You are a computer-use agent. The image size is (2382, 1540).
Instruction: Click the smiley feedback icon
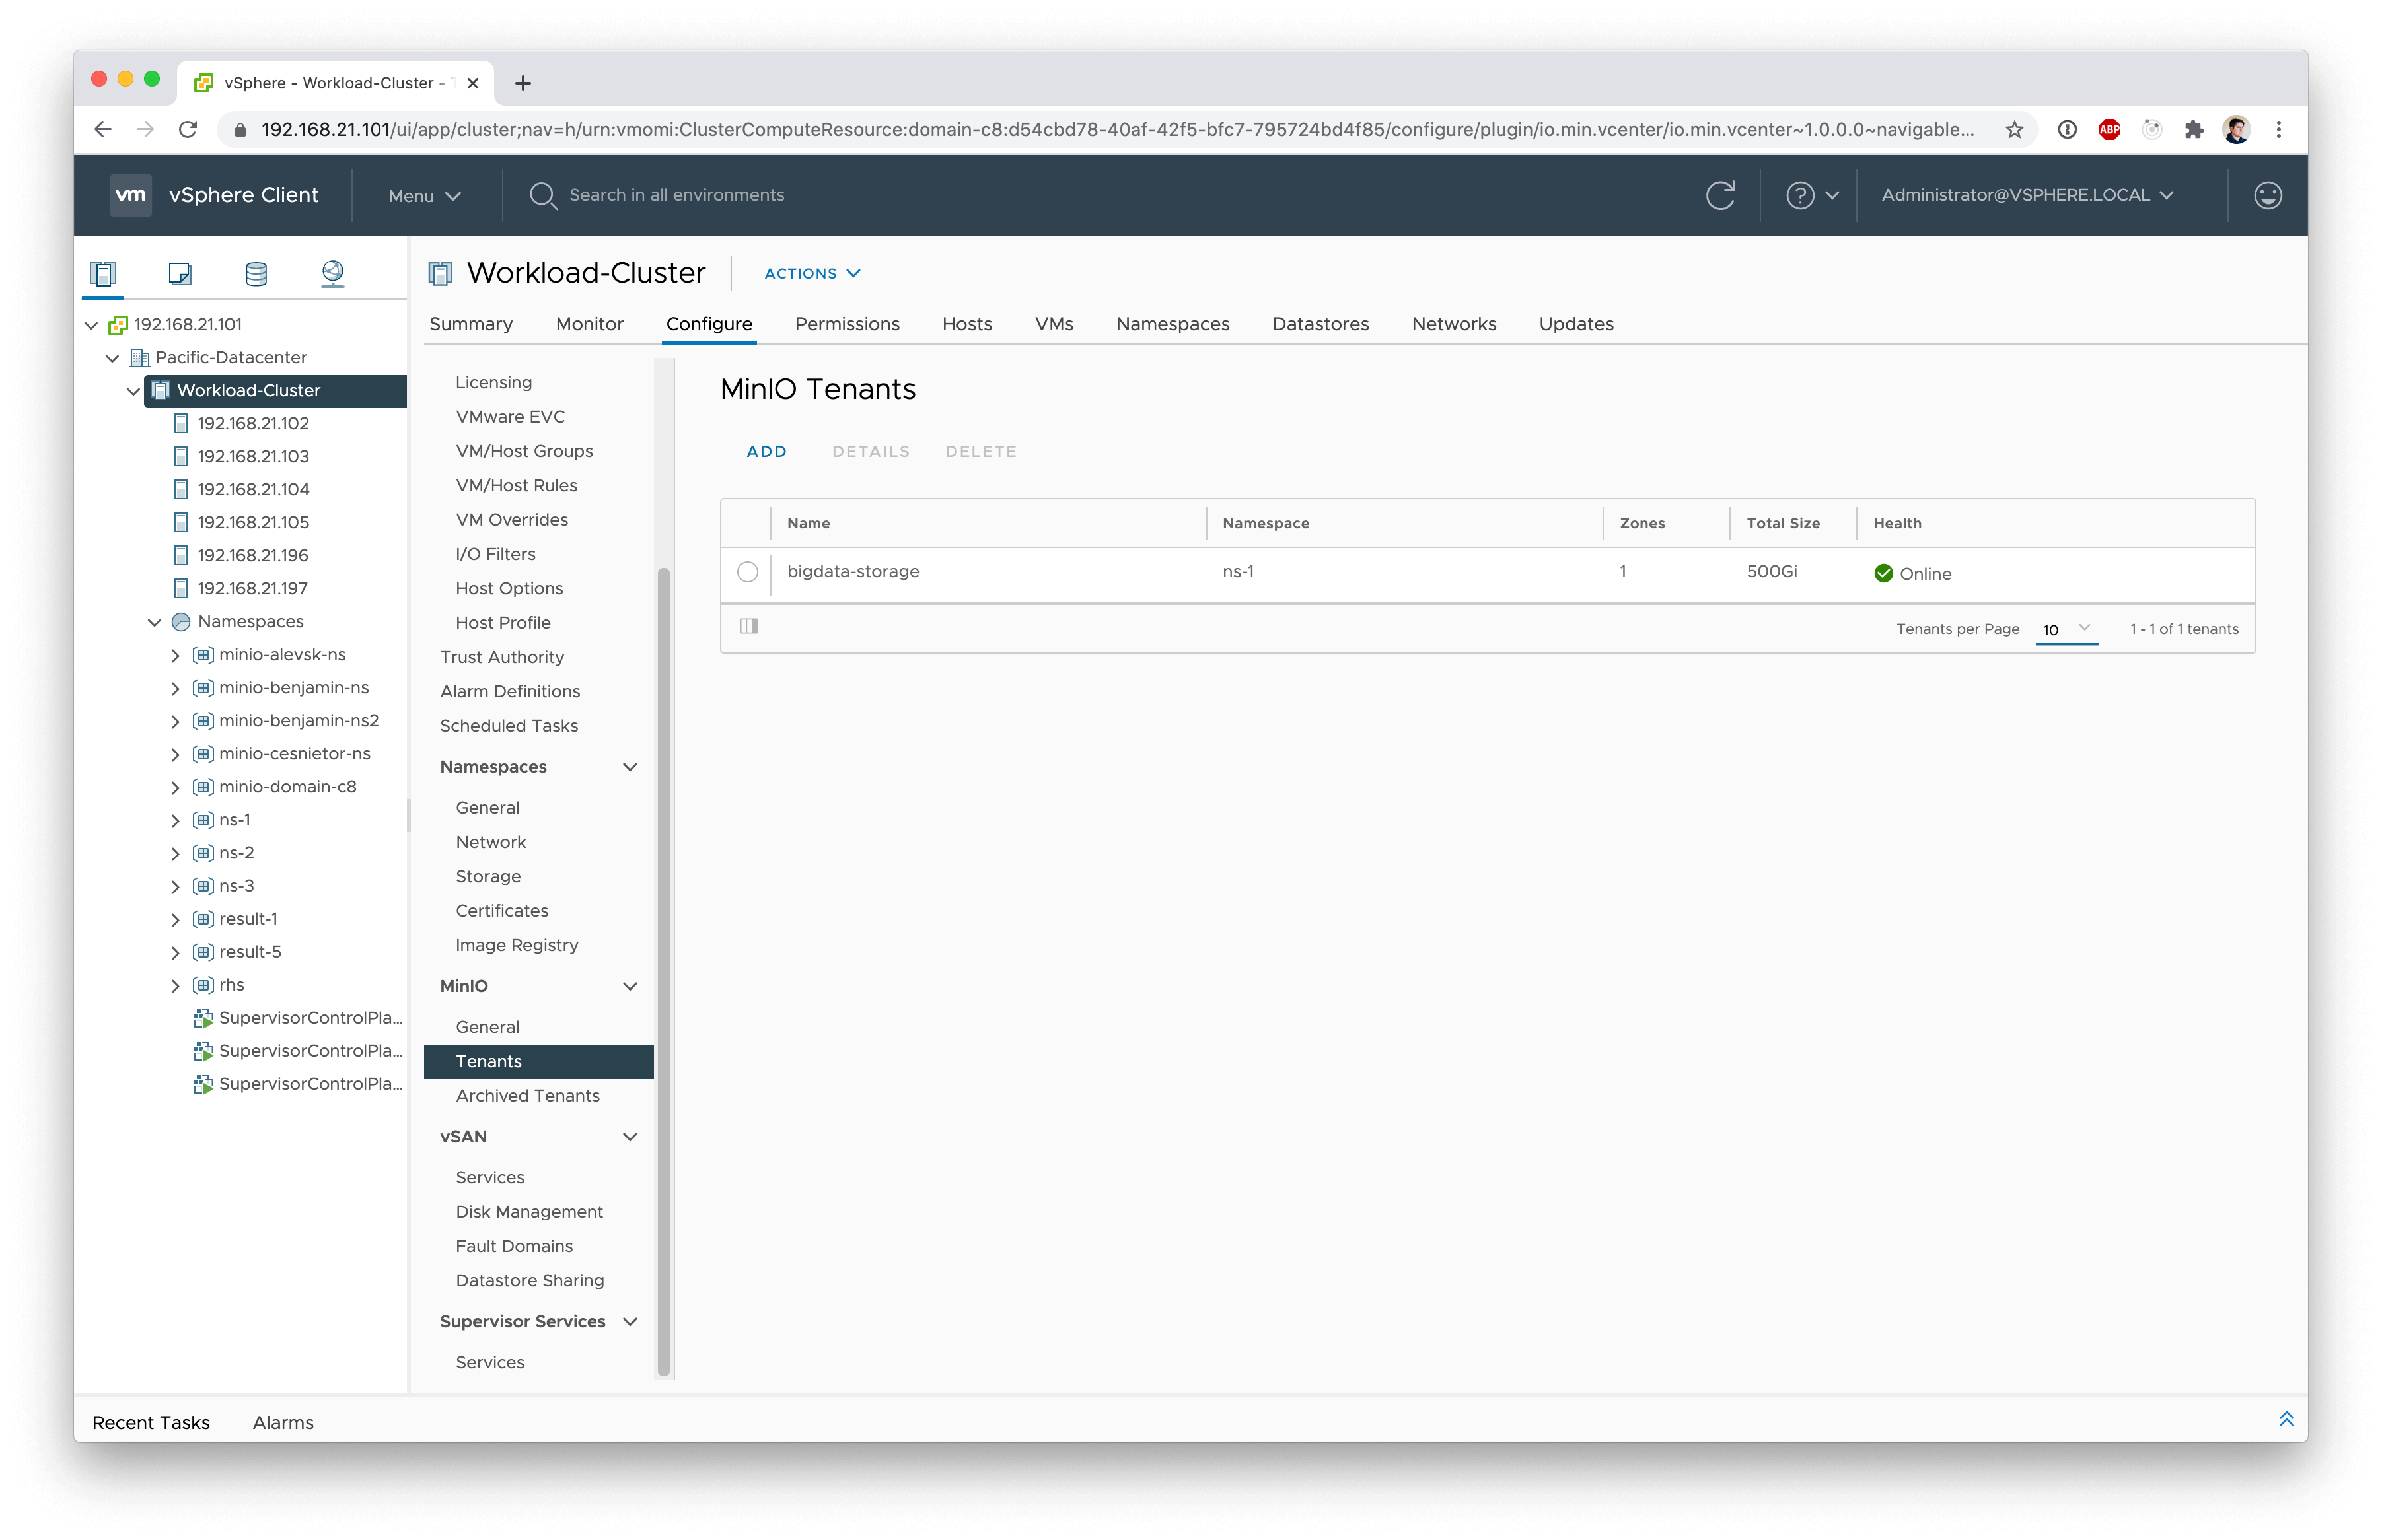click(x=2267, y=195)
